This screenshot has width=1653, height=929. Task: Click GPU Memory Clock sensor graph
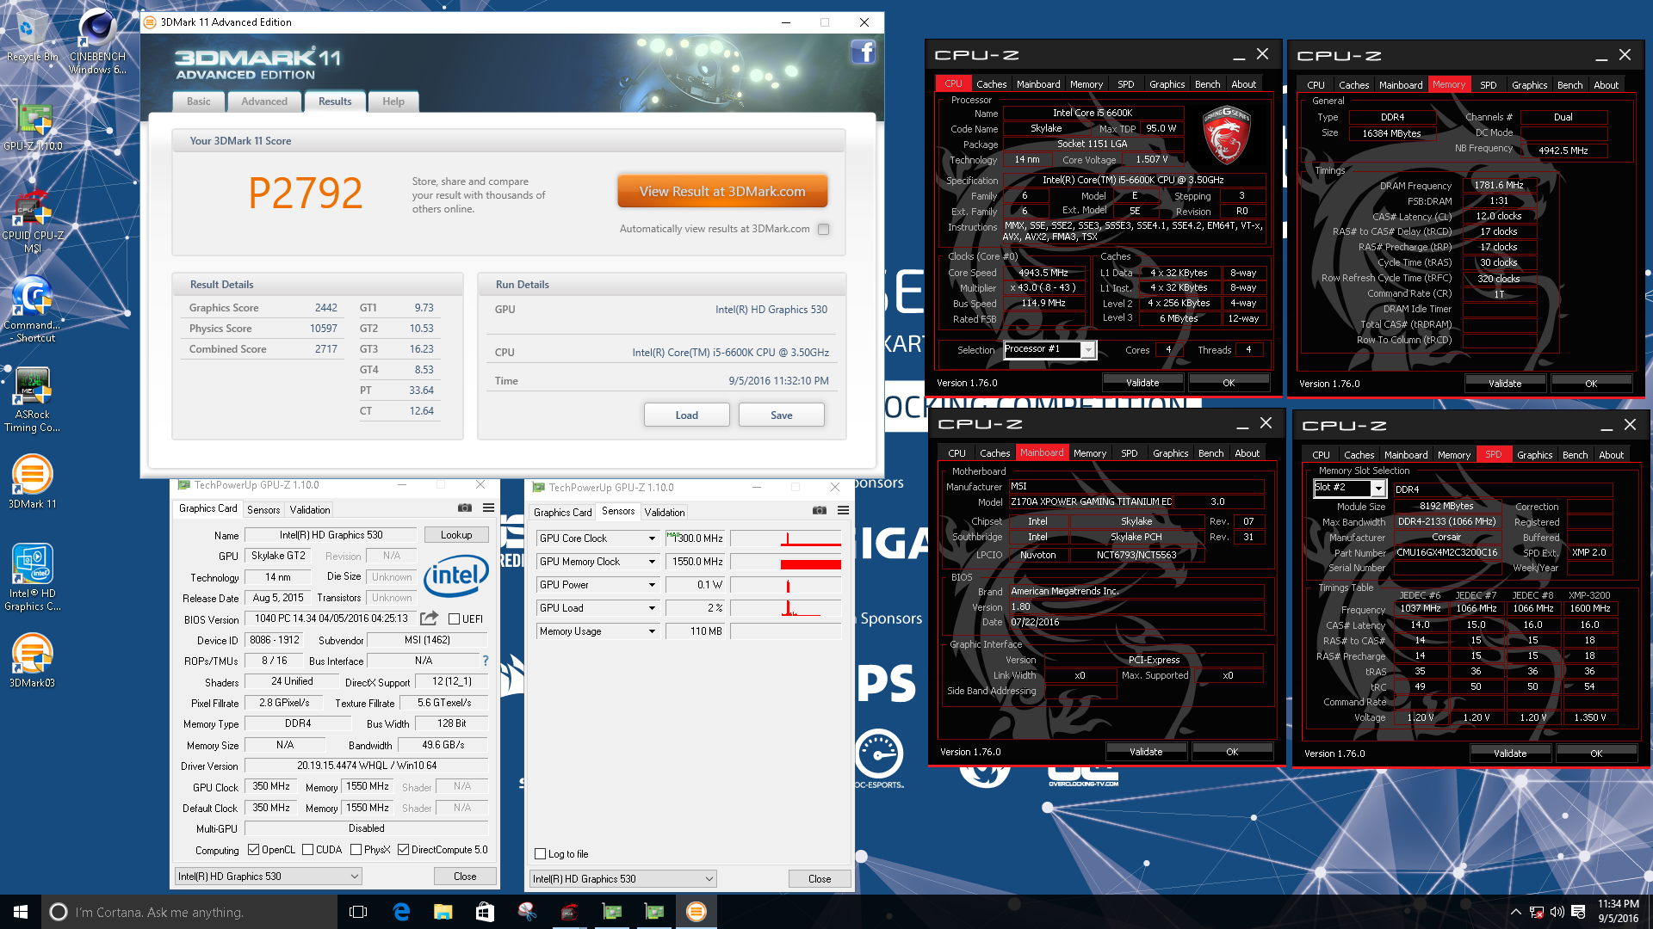(x=786, y=562)
